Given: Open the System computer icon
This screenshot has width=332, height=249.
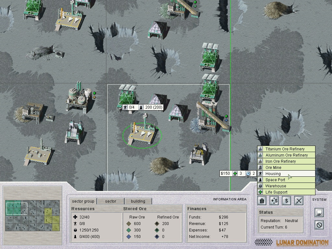Looking at the screenshot, I should 319,213.
